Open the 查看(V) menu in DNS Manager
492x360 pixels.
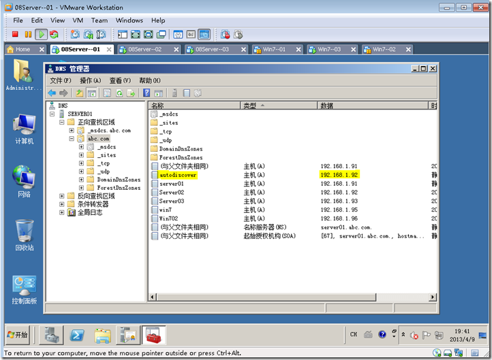(x=120, y=81)
